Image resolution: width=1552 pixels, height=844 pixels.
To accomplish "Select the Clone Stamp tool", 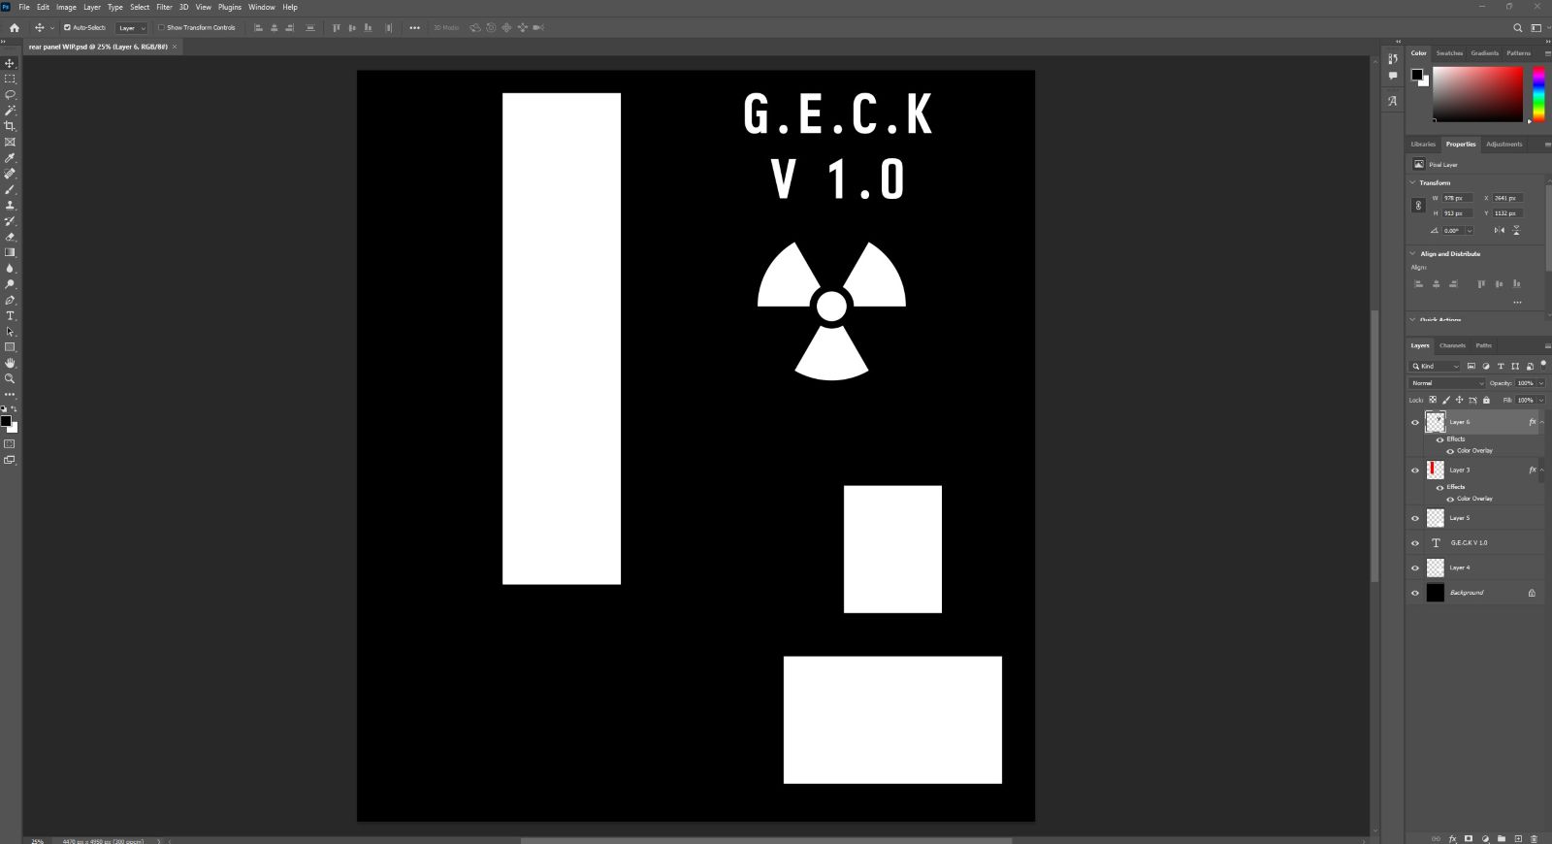I will (x=10, y=205).
